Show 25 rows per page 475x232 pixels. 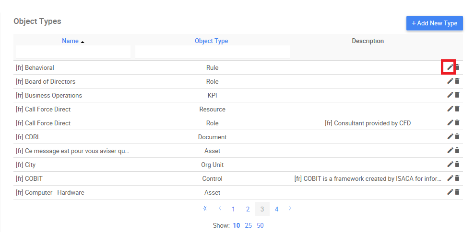coord(248,226)
